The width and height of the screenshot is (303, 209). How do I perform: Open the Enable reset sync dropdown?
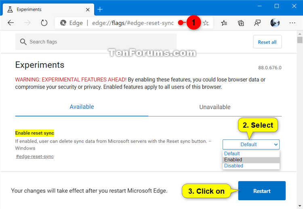(251, 145)
